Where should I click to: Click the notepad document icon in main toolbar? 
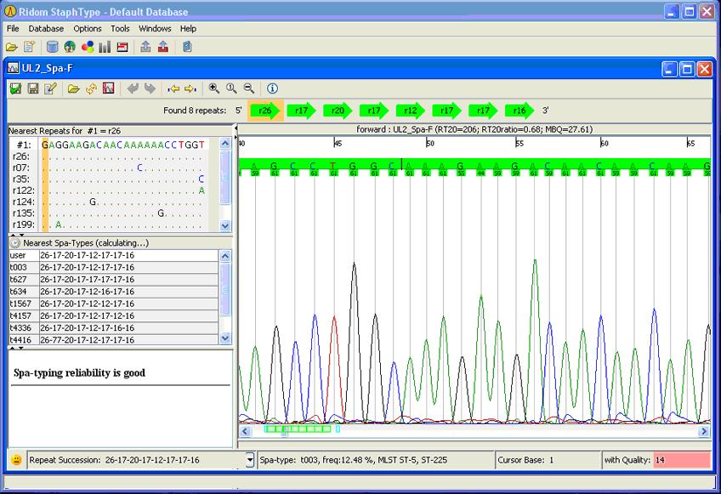[x=29, y=47]
